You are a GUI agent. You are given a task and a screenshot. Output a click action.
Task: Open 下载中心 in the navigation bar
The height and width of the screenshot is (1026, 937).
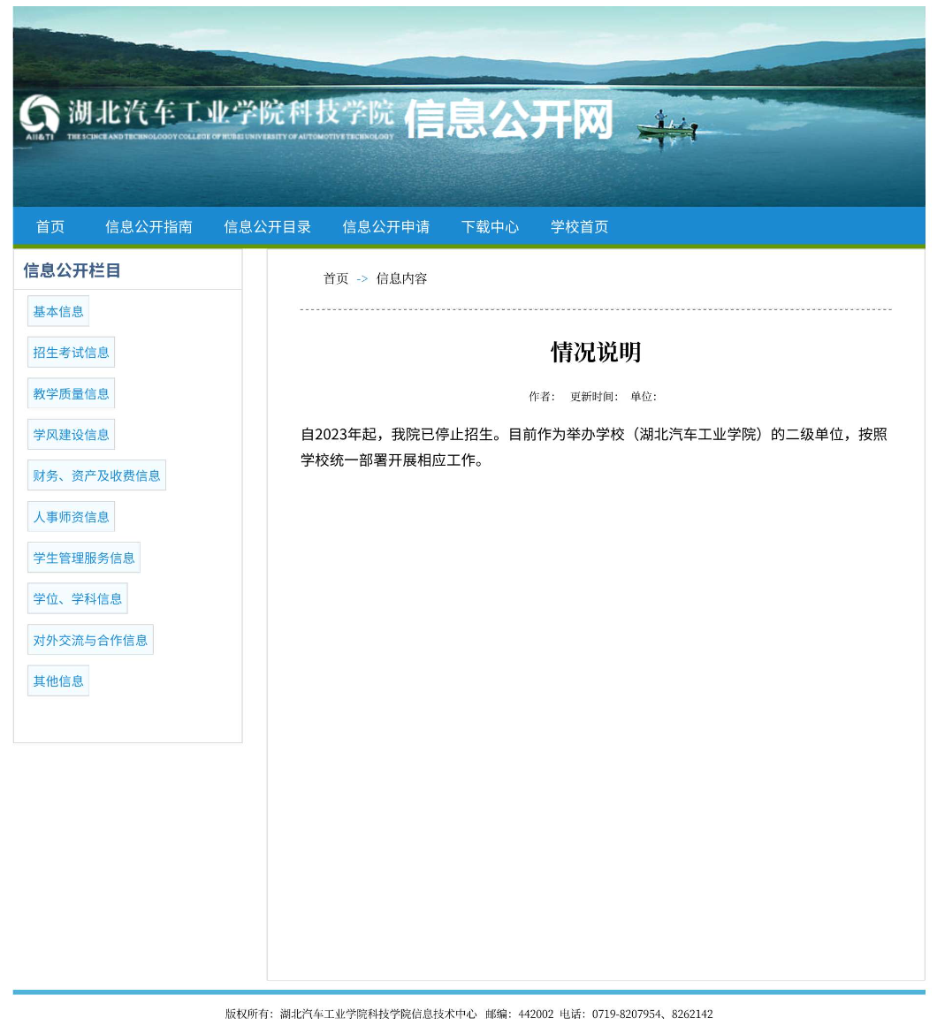point(490,227)
